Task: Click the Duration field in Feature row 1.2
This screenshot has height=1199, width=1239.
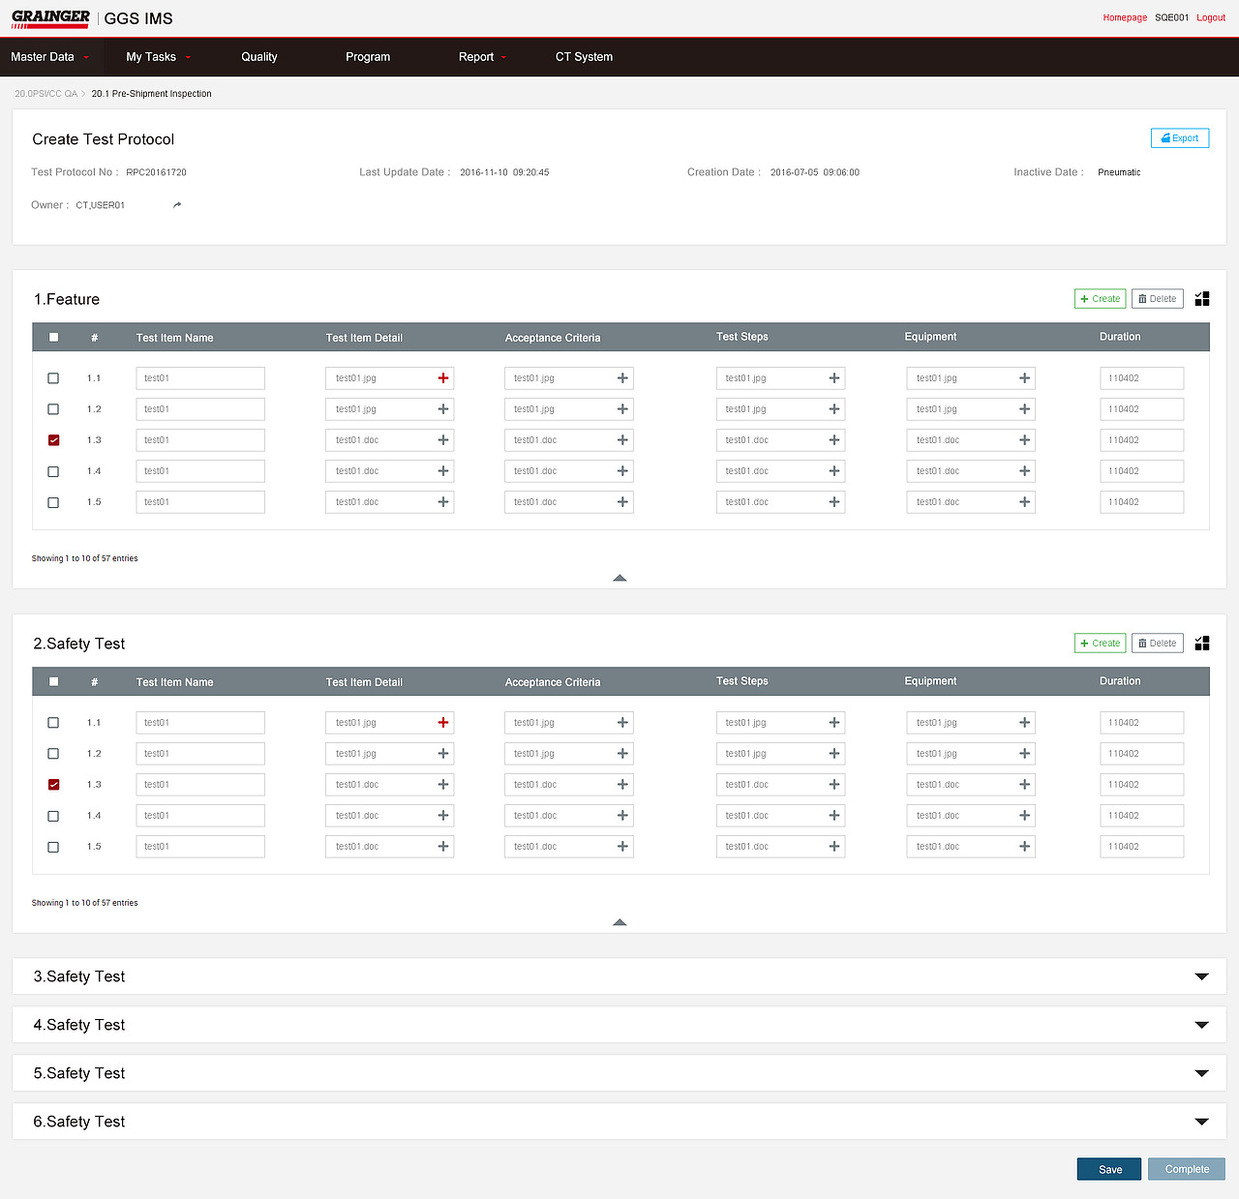Action: pos(1141,409)
